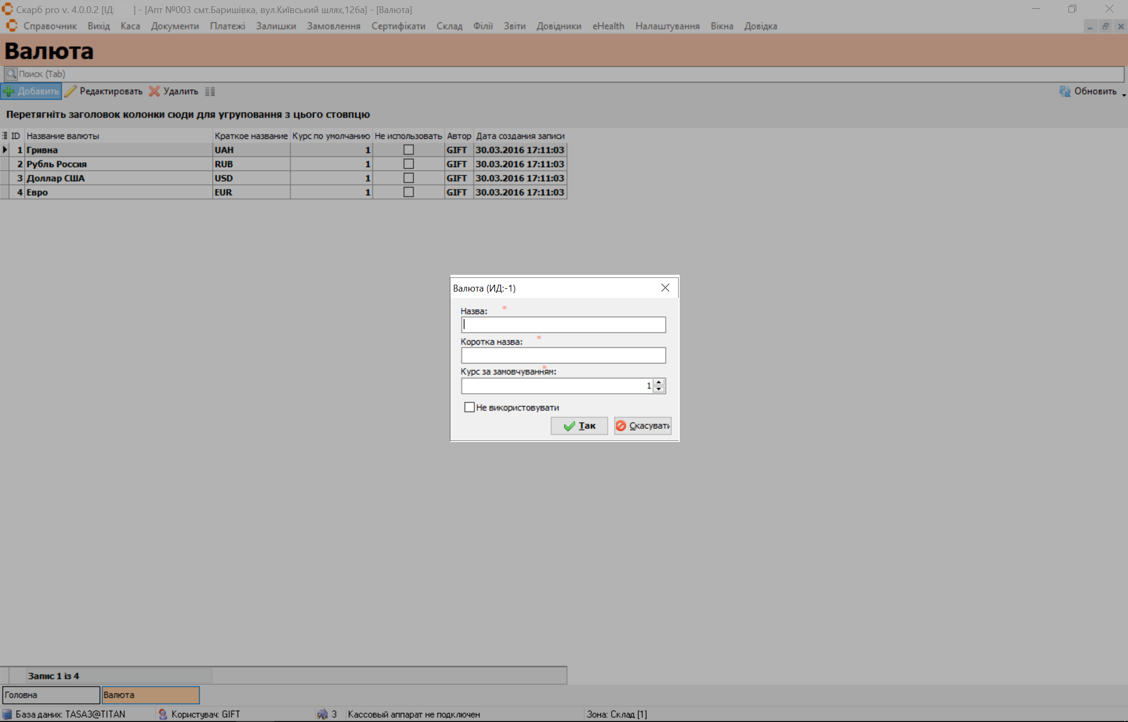Click the red X Удалить icon
The width and height of the screenshot is (1128, 722).
tap(154, 91)
